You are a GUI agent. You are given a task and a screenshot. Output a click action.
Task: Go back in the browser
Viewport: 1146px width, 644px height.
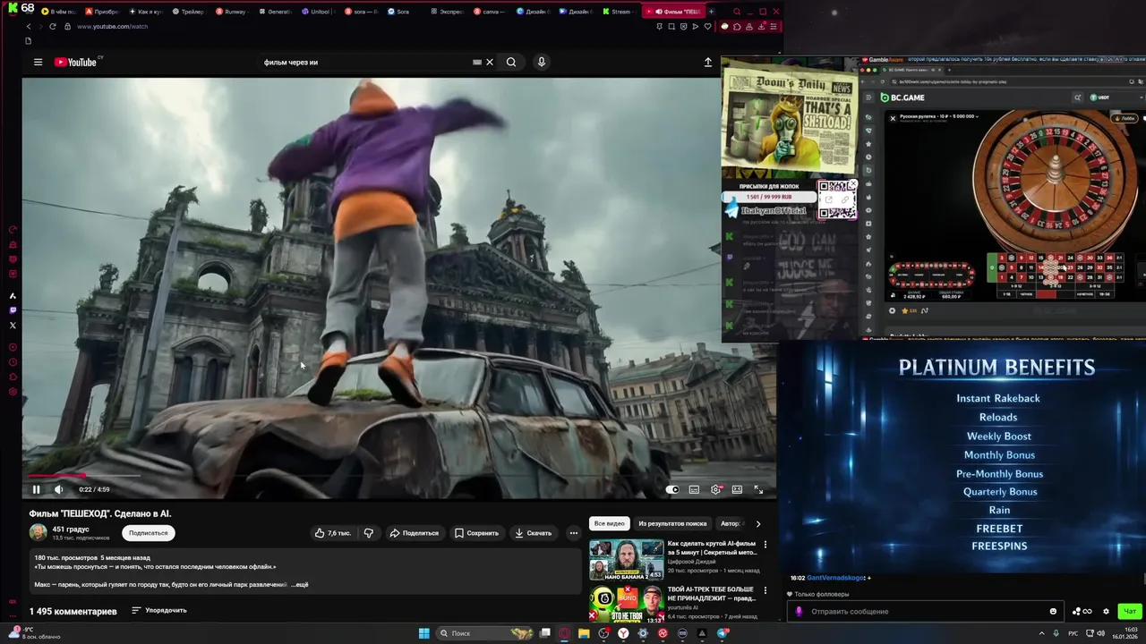point(28,26)
